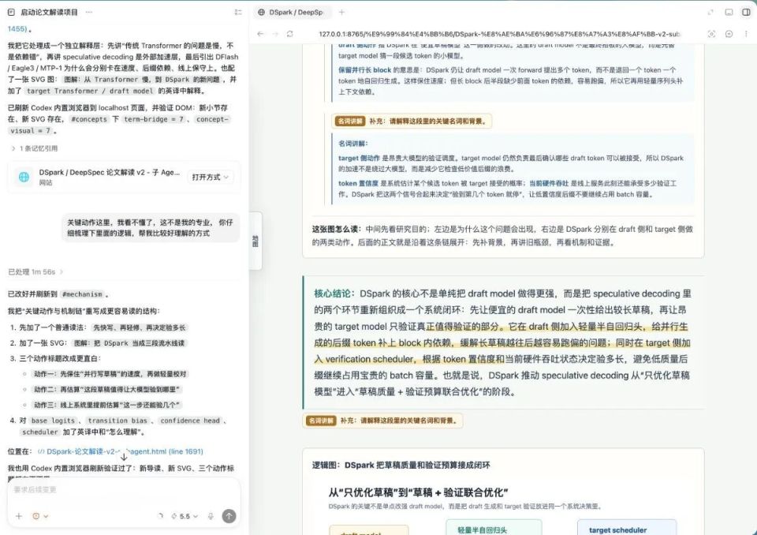Click the vertical 地图 side tab handle
Viewport: 757px width, 535px height.
pyautogui.click(x=255, y=241)
